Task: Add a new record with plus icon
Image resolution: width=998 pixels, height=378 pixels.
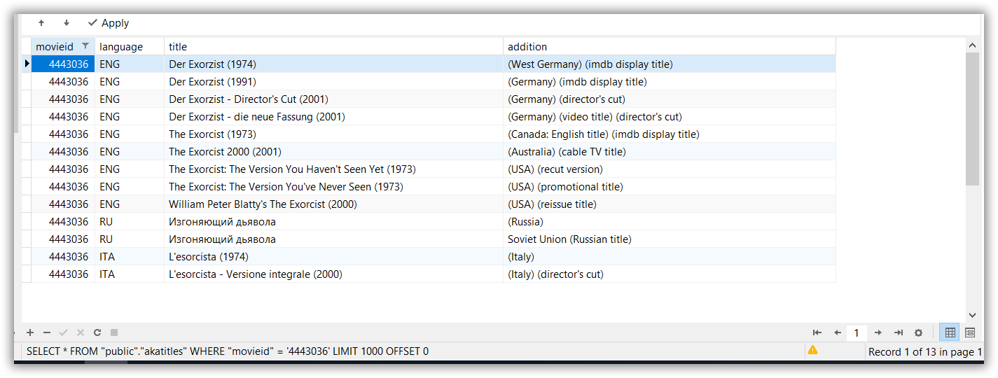Action: click(x=30, y=332)
